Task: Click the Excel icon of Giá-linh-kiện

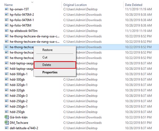Action: coord(7,117)
